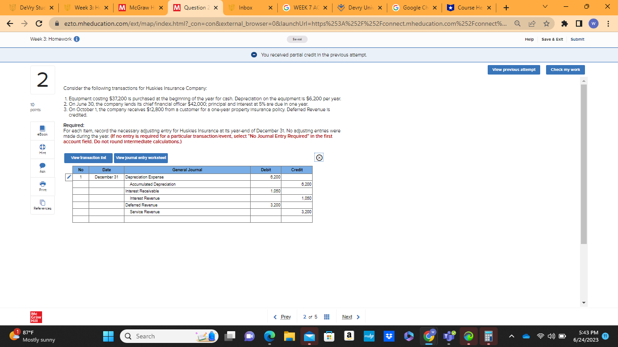Click the 1,050 debit amount cell
Screen dimensions: 618x347
266,191
